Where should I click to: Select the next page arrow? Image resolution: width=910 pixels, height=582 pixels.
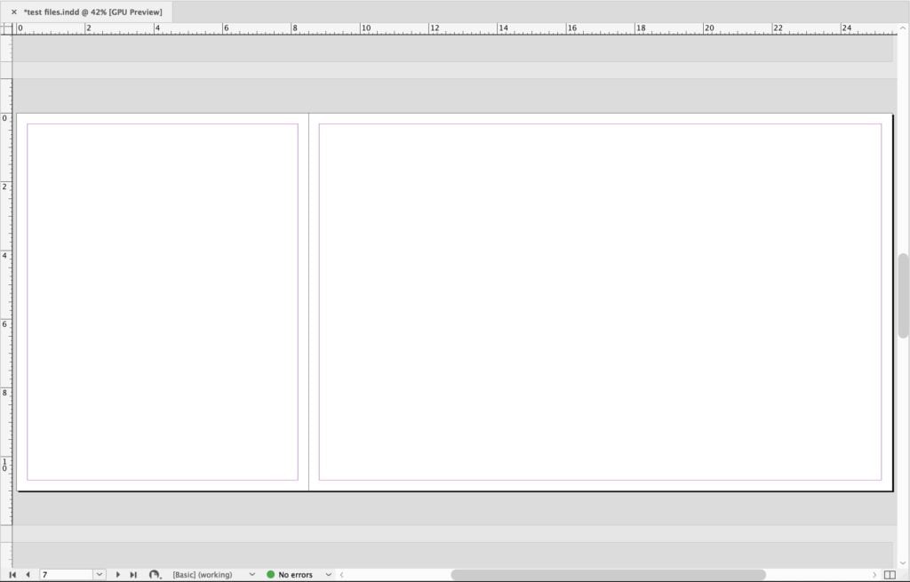118,574
